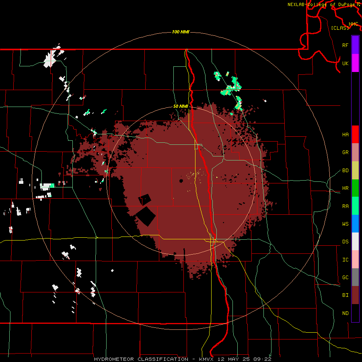Screen dimensions: 362x362
Task: Click the KMVX radar site identifier
Action: [206, 359]
